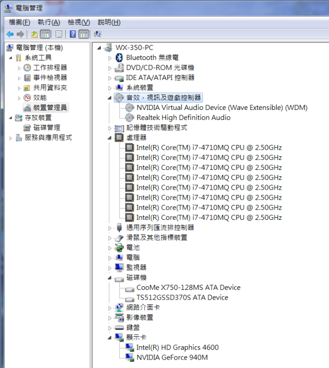This screenshot has width=329, height=368.
Task: Click the Forward arrow toolbar icon
Action: [20, 35]
